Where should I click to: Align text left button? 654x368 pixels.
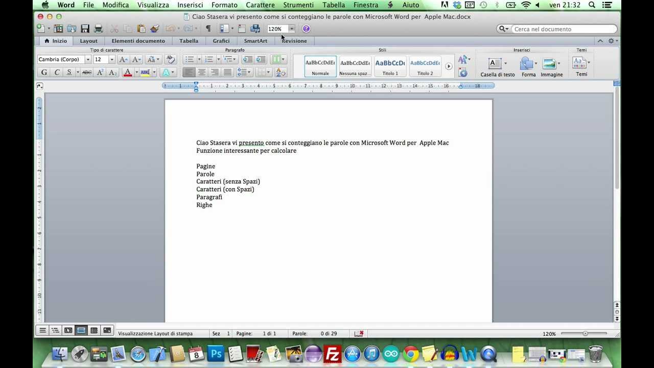point(189,73)
